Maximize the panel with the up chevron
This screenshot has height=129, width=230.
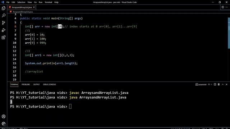point(223,85)
